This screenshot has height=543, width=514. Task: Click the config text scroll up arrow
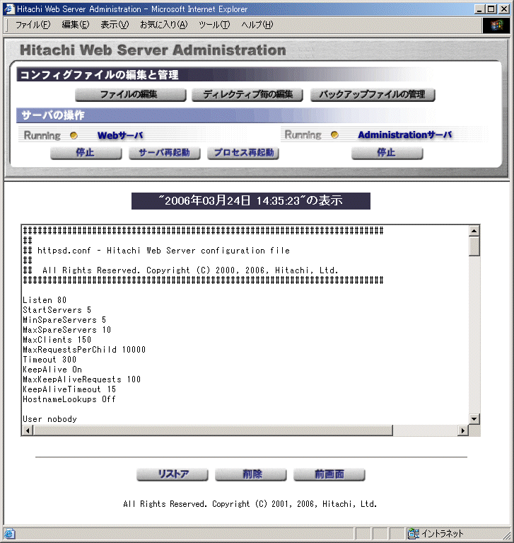(474, 231)
